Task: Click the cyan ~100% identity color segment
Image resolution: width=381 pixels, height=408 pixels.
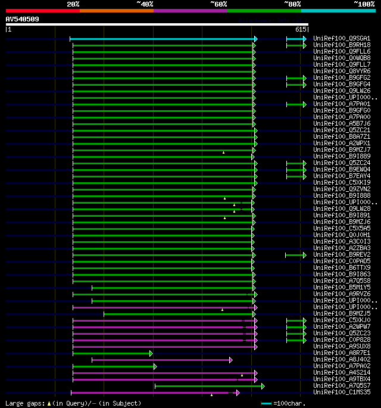Action: 338,11
